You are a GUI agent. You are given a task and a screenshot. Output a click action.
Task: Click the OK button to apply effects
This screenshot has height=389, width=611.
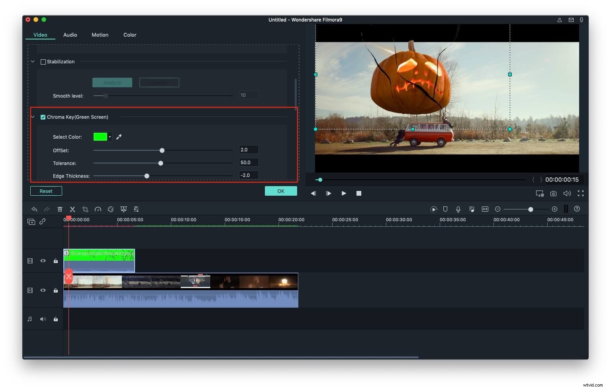tap(281, 191)
